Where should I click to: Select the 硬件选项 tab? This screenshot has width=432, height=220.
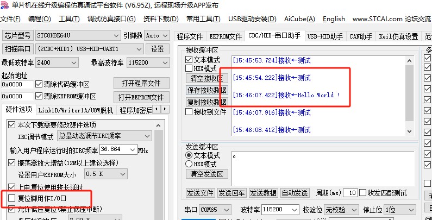(x=18, y=110)
